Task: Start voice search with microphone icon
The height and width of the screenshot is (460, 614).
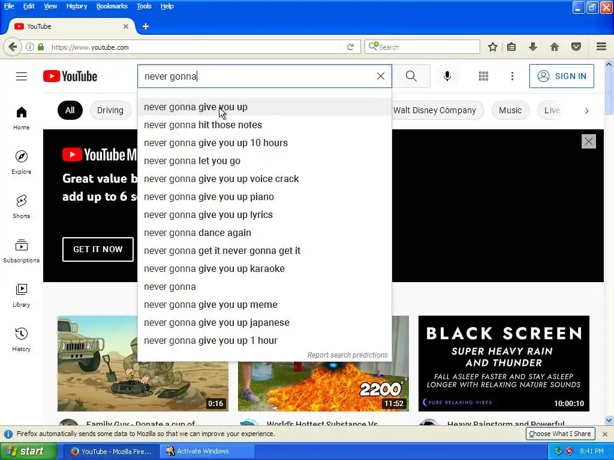Action: tap(447, 76)
